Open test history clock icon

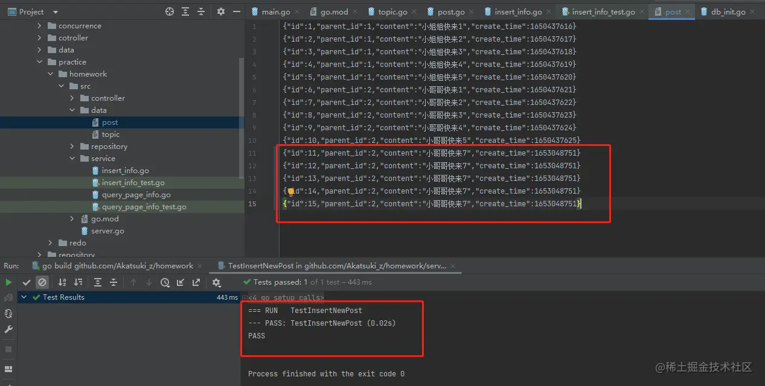click(x=165, y=282)
